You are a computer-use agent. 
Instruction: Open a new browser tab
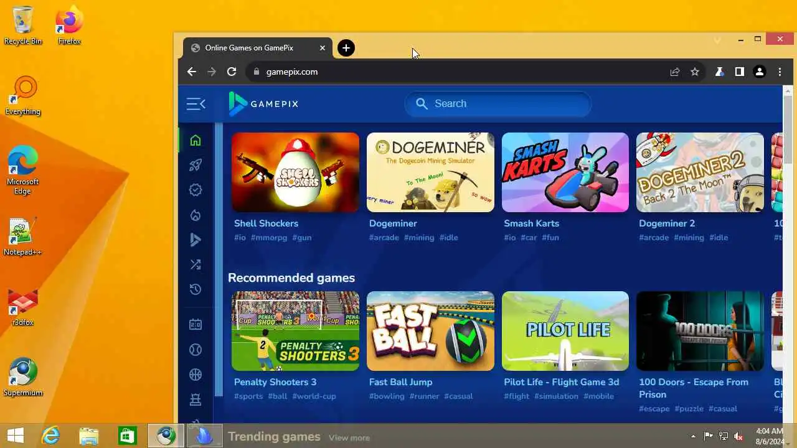coord(346,48)
